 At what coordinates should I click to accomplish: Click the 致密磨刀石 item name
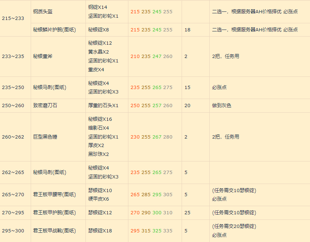(x=45, y=106)
